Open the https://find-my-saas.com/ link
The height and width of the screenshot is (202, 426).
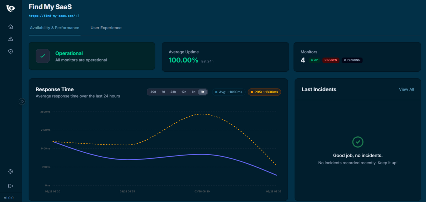(52, 16)
